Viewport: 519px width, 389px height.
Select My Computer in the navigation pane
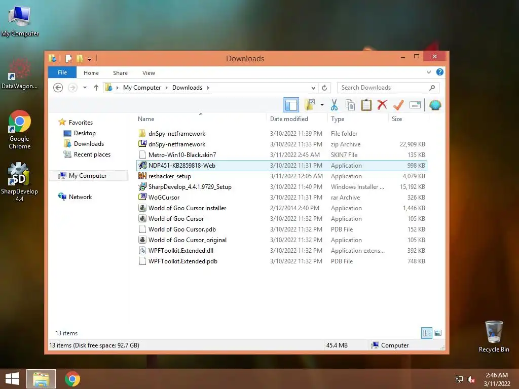pyautogui.click(x=87, y=176)
